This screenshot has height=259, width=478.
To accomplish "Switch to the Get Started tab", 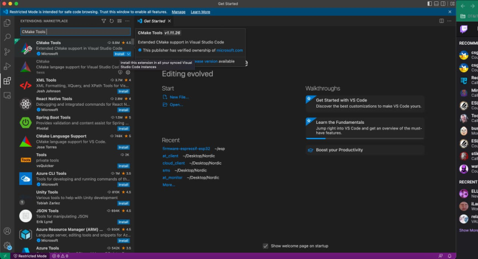I will (x=154, y=21).
